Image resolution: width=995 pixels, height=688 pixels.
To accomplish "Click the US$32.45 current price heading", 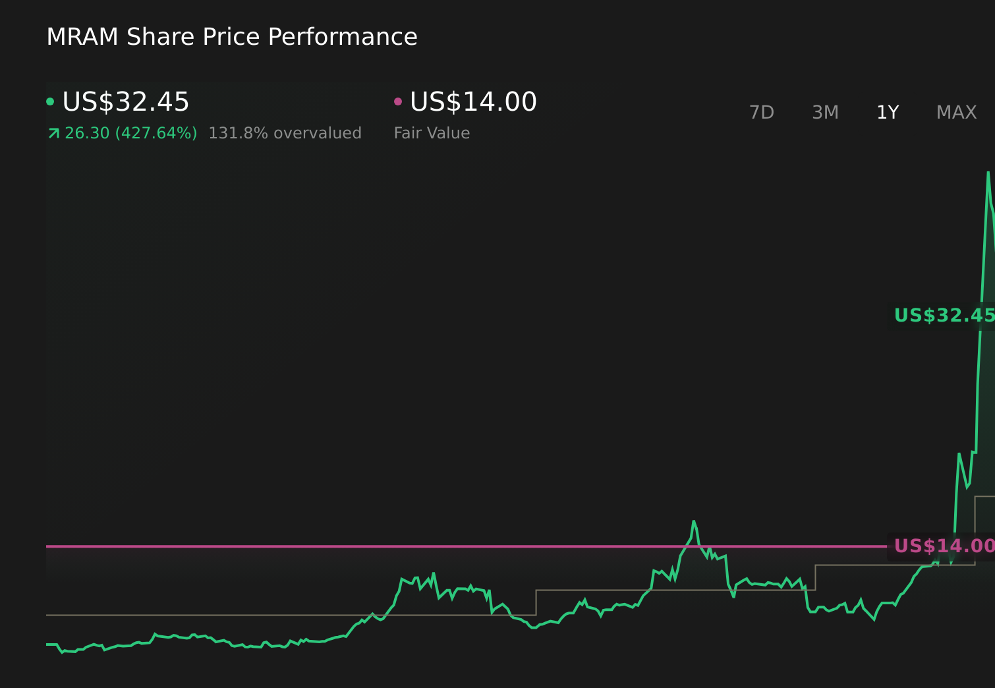I will (x=126, y=102).
